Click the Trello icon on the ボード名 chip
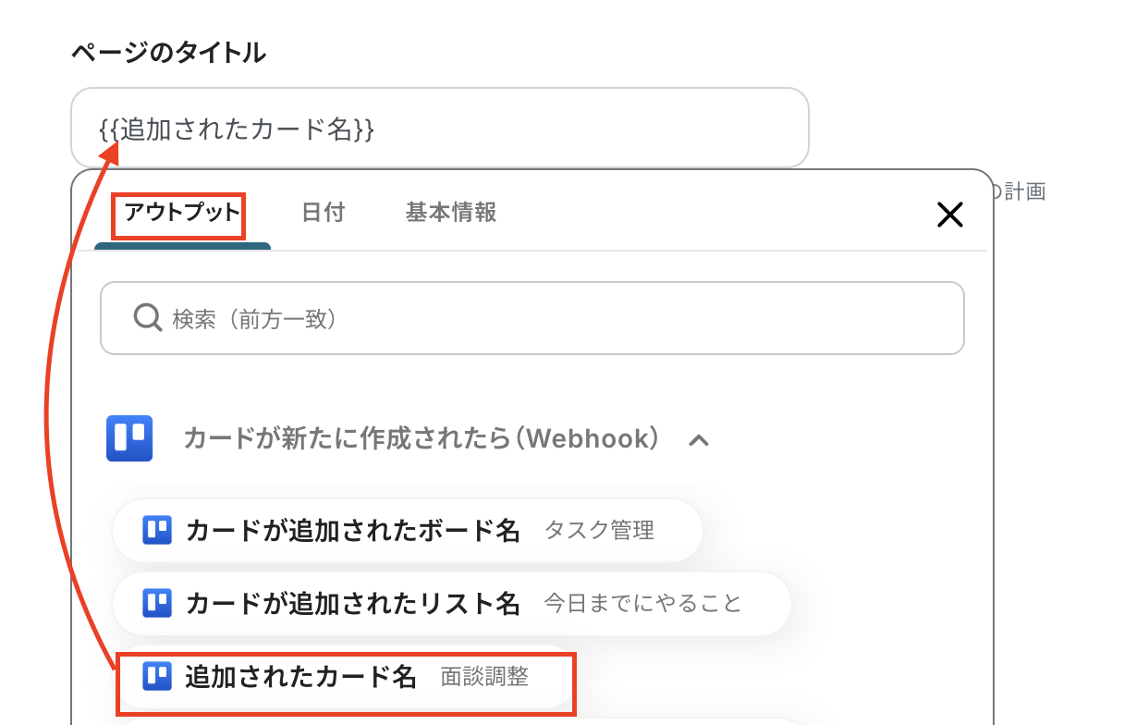This screenshot has width=1124, height=725. 157,530
